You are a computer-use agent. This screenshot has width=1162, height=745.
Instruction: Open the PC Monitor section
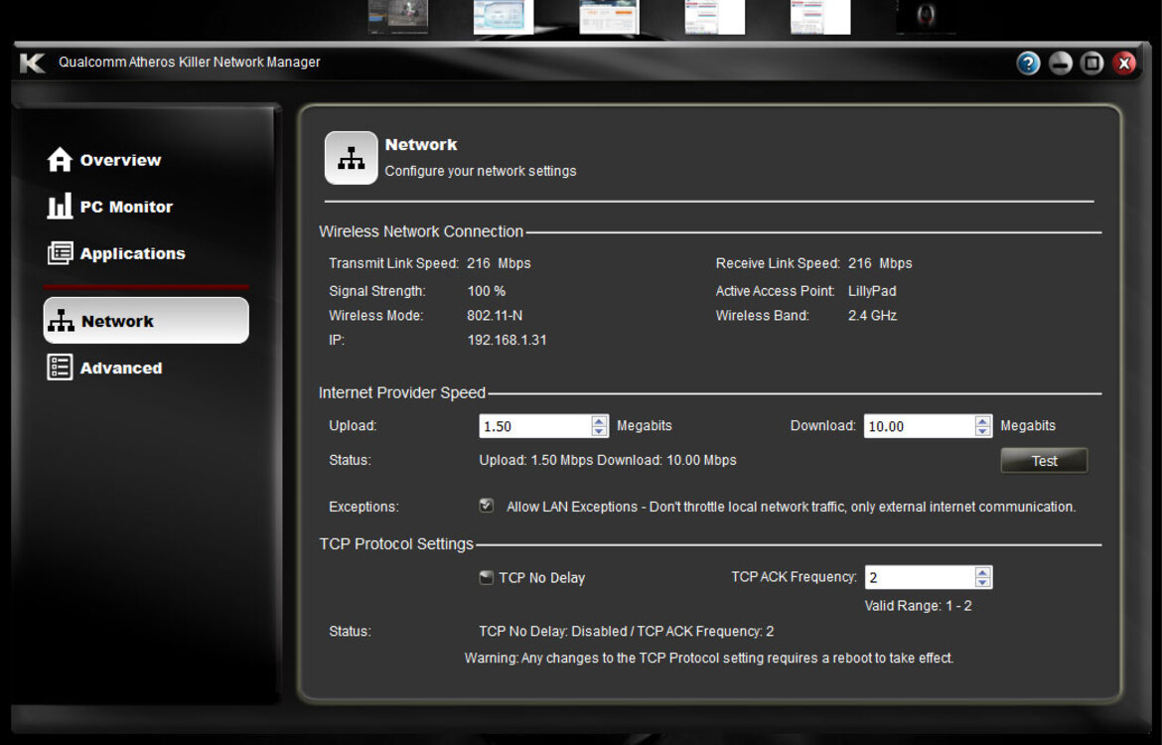[109, 207]
